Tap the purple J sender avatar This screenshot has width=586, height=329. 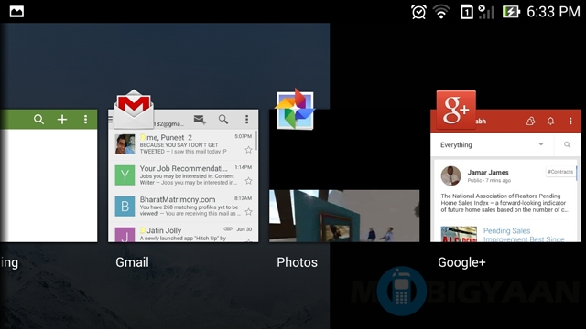pyautogui.click(x=125, y=235)
